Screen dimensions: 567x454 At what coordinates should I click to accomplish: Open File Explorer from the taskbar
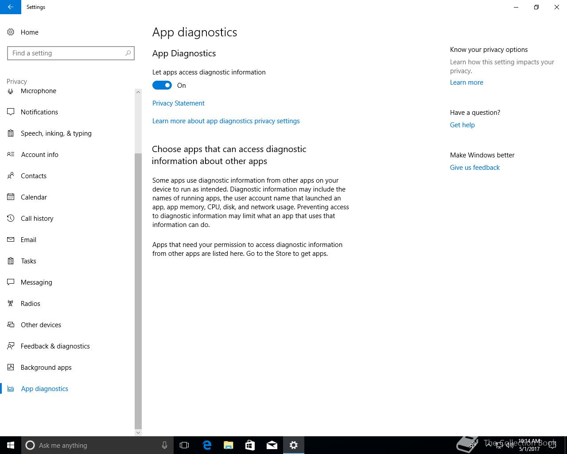pyautogui.click(x=229, y=445)
